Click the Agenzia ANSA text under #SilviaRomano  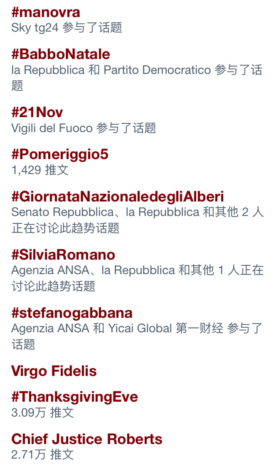click(50, 270)
